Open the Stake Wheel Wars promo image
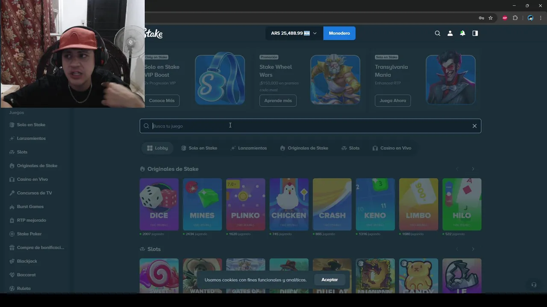547x307 pixels. pyautogui.click(x=335, y=80)
